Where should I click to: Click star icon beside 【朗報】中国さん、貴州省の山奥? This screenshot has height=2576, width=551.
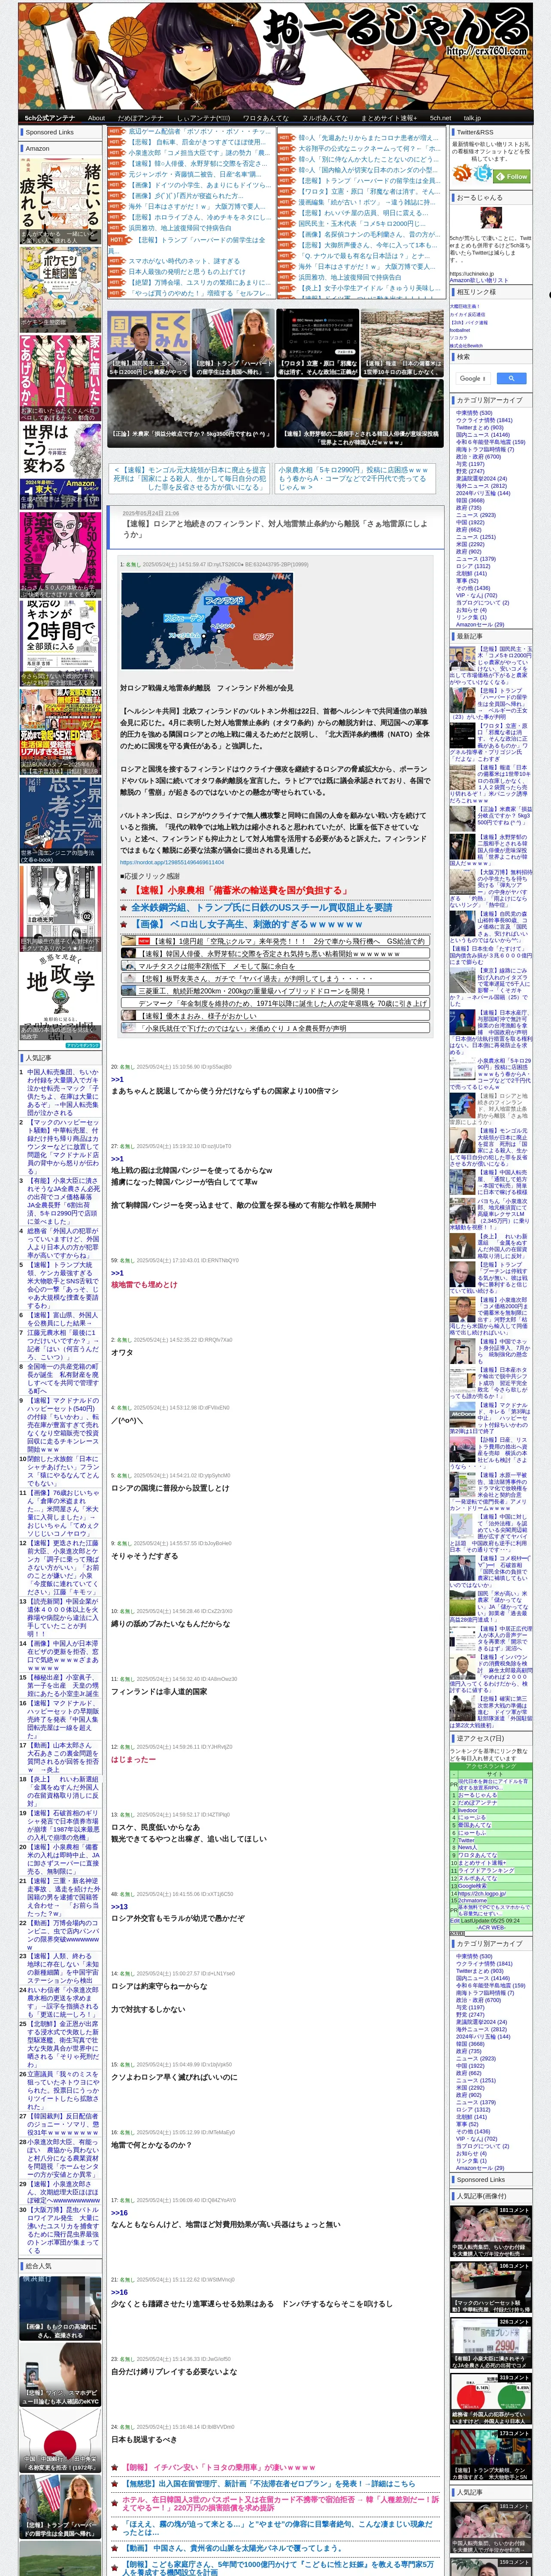115,2548
